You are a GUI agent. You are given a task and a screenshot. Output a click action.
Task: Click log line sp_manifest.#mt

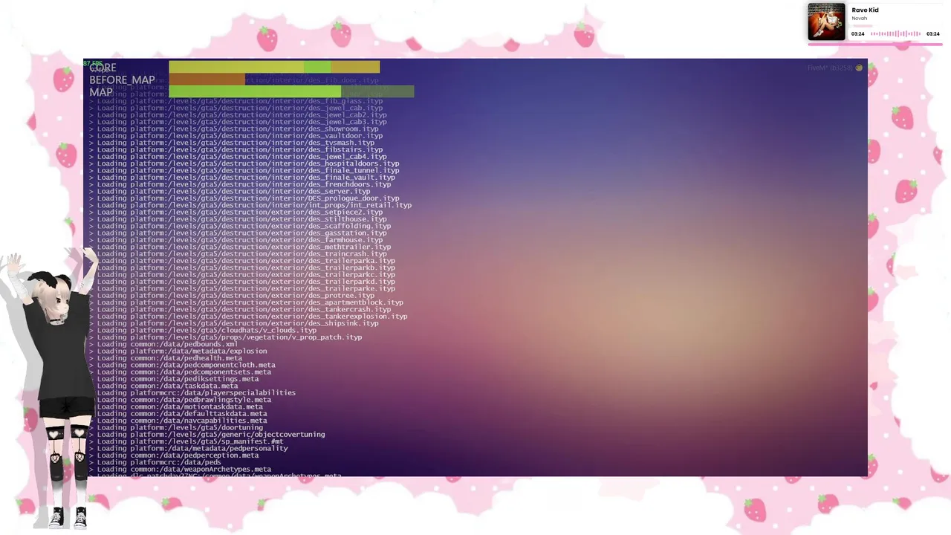pyautogui.click(x=186, y=441)
